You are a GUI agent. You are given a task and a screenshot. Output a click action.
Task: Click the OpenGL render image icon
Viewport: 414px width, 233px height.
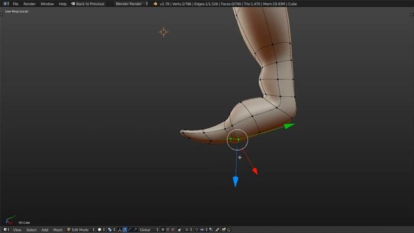click(x=223, y=230)
